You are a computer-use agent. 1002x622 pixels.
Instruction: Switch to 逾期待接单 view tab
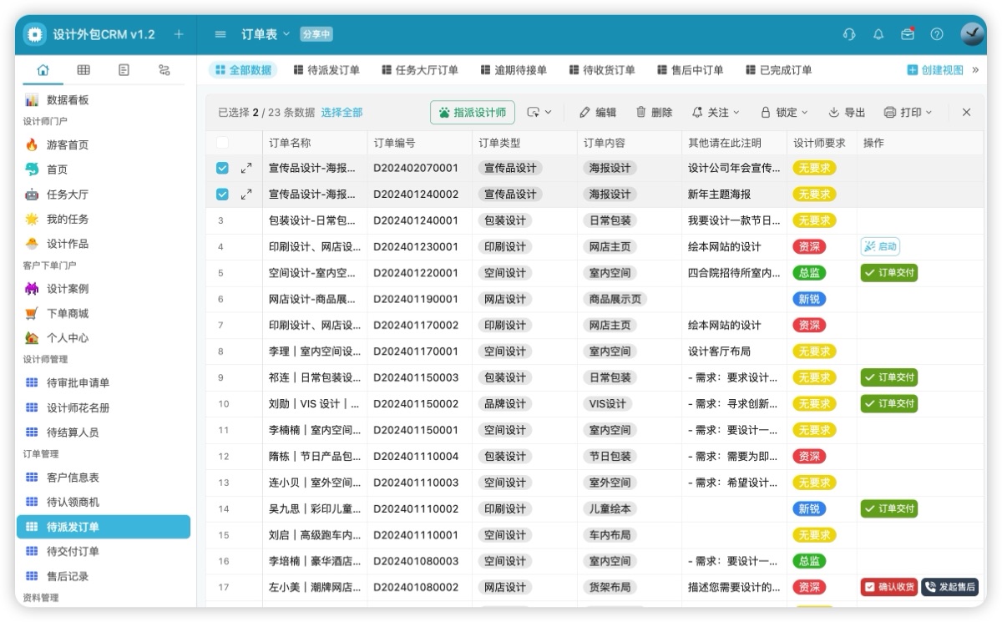pos(514,70)
